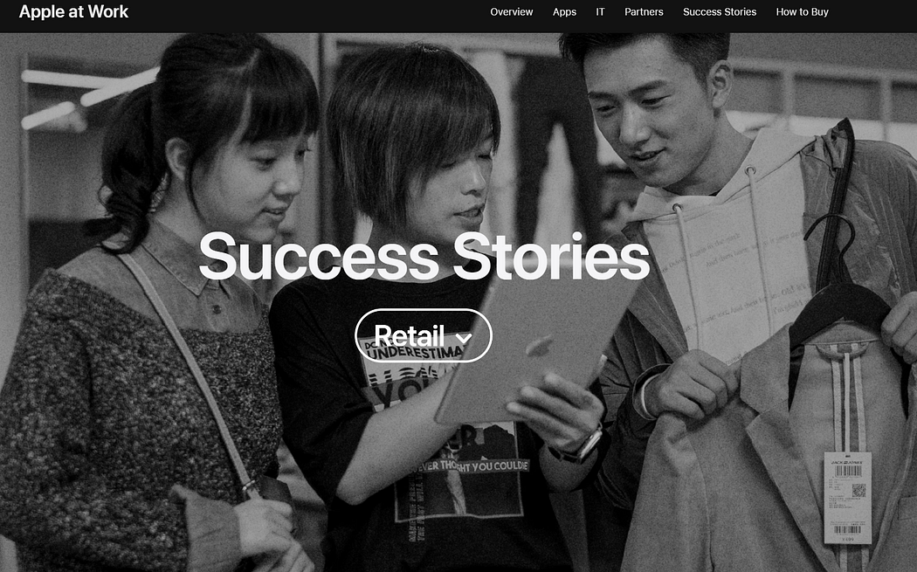
Task: Go to the Overview nav item
Action: click(511, 11)
